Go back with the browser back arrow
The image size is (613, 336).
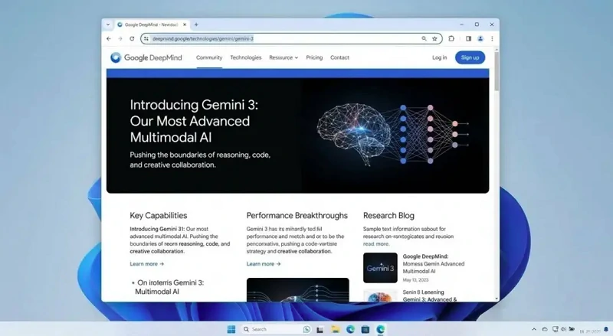(x=109, y=39)
